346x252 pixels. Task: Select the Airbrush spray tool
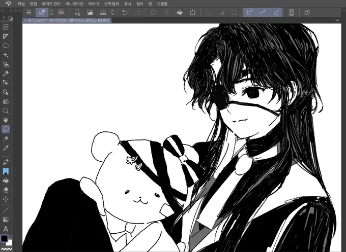(6, 64)
